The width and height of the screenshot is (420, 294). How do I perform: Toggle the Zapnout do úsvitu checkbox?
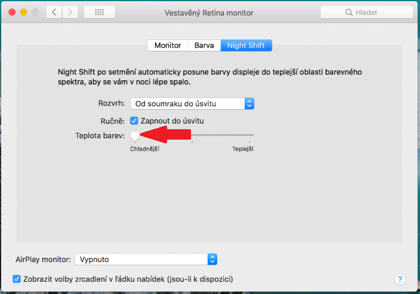[x=134, y=121]
